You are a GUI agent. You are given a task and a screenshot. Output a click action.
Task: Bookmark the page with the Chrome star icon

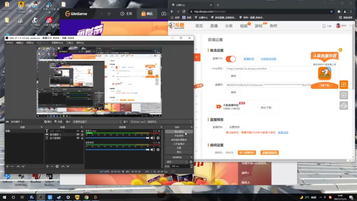(x=332, y=12)
